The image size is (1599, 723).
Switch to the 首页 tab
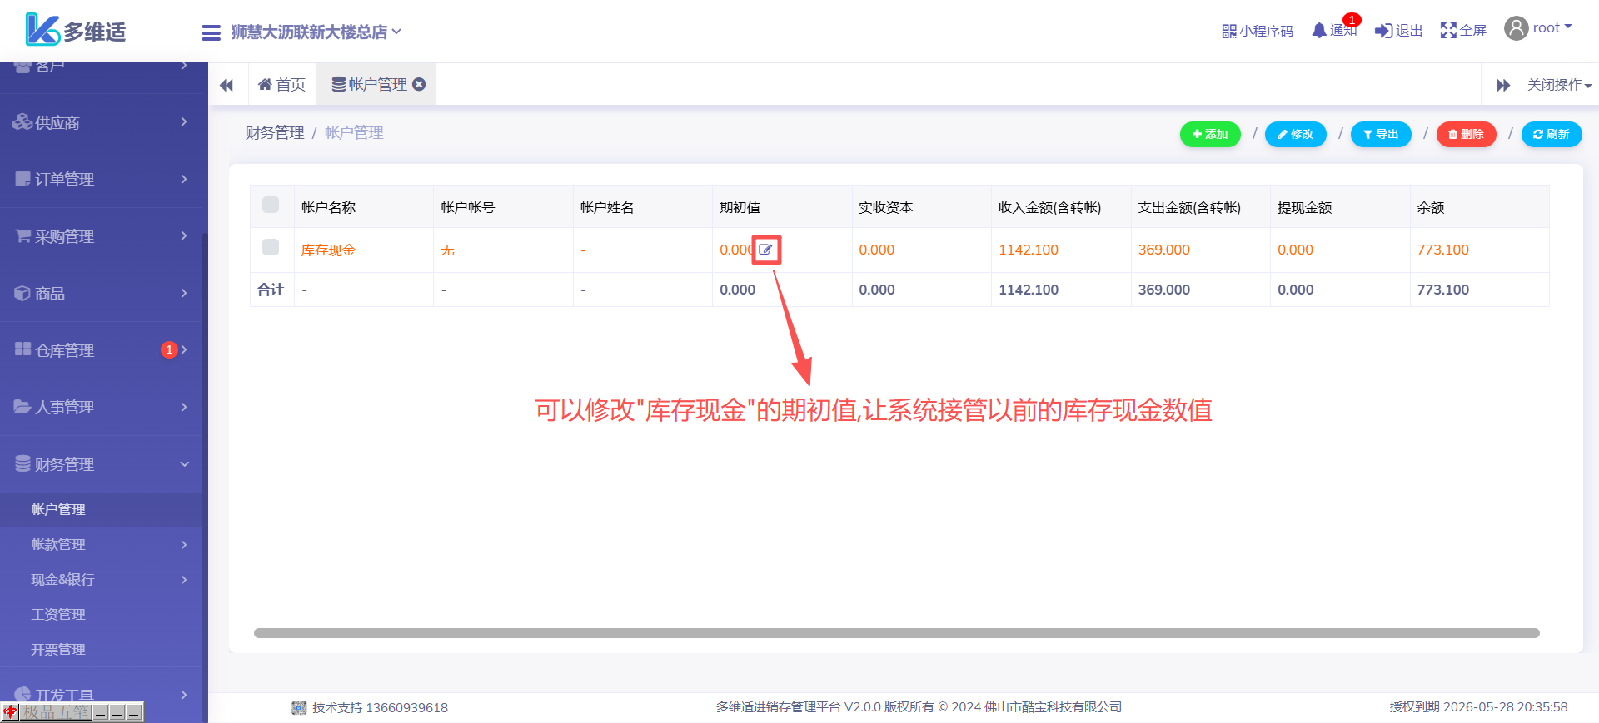coord(282,85)
